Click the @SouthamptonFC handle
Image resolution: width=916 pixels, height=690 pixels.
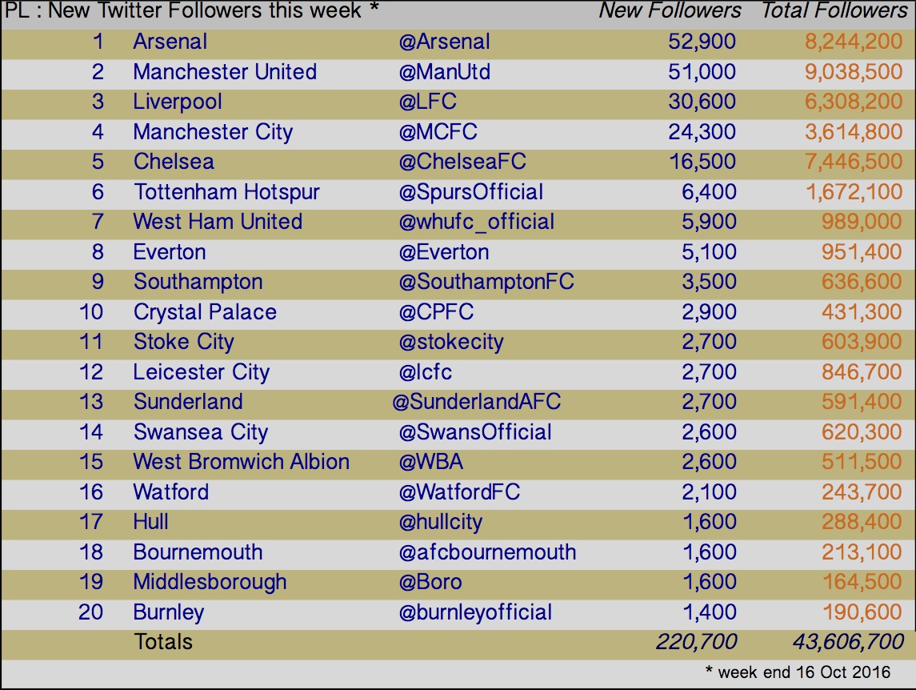486,282
